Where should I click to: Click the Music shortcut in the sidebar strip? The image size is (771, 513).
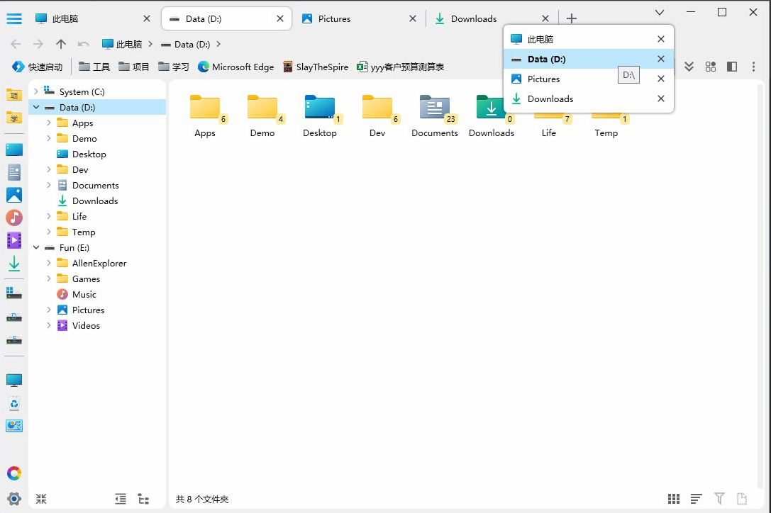pos(14,218)
